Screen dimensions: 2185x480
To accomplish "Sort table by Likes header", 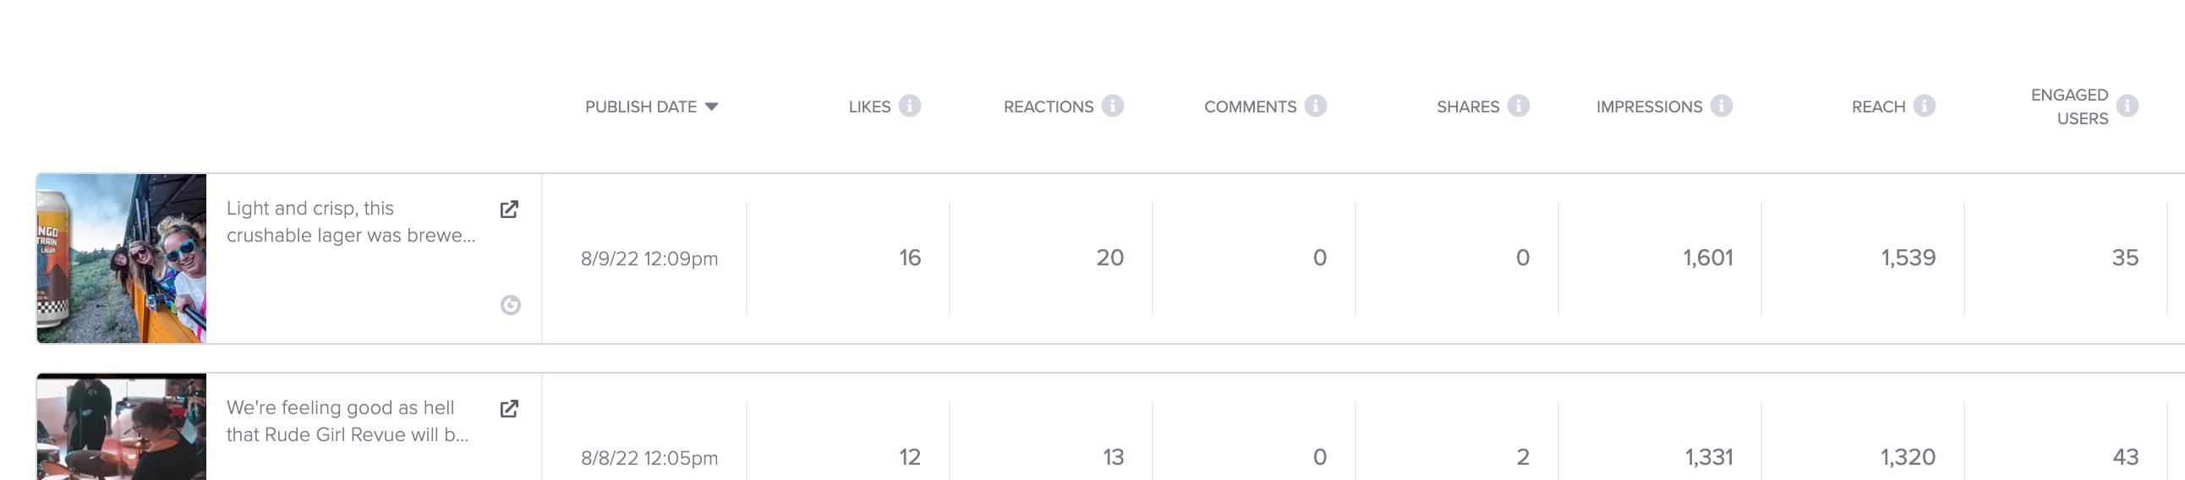I will [x=869, y=106].
